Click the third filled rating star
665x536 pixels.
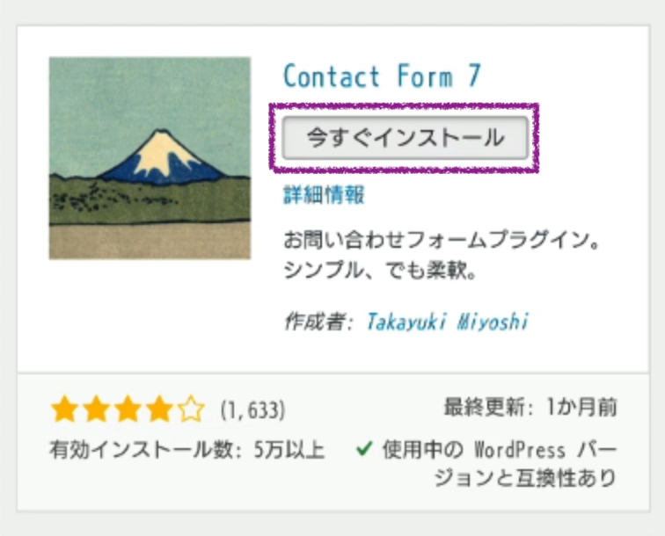tap(128, 409)
